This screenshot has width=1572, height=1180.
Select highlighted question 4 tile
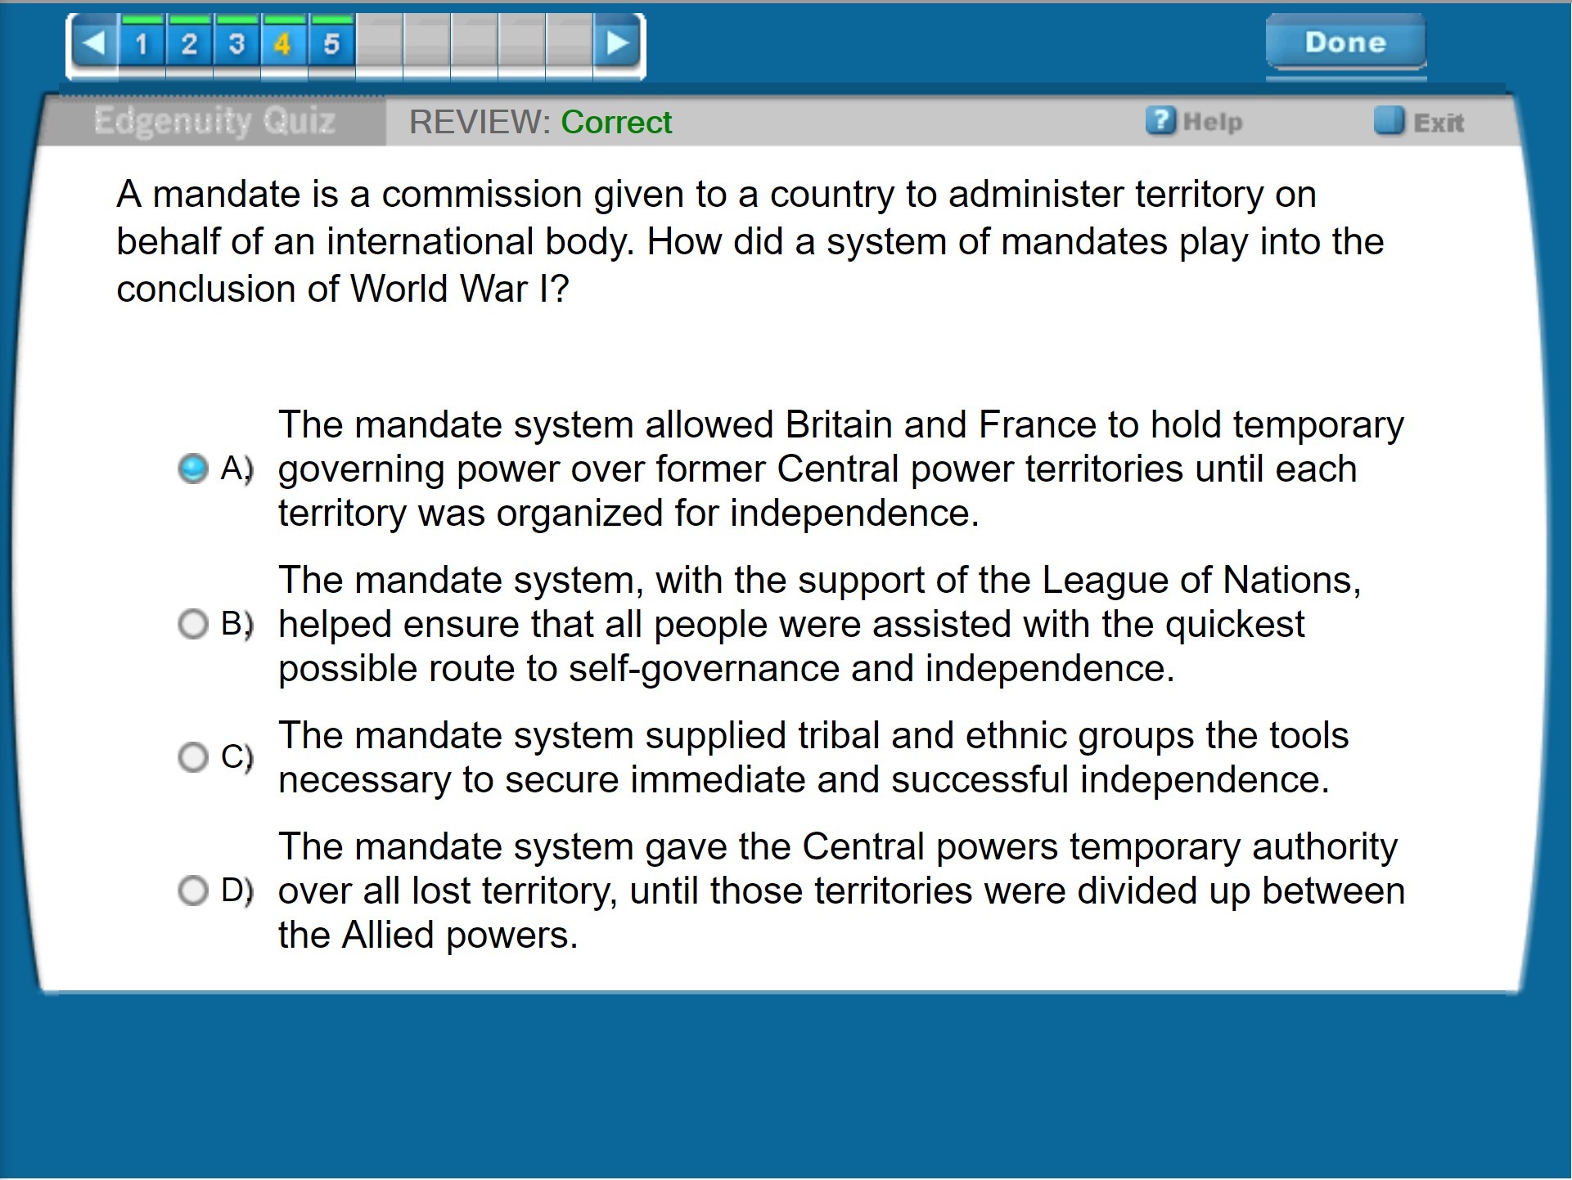point(283,43)
